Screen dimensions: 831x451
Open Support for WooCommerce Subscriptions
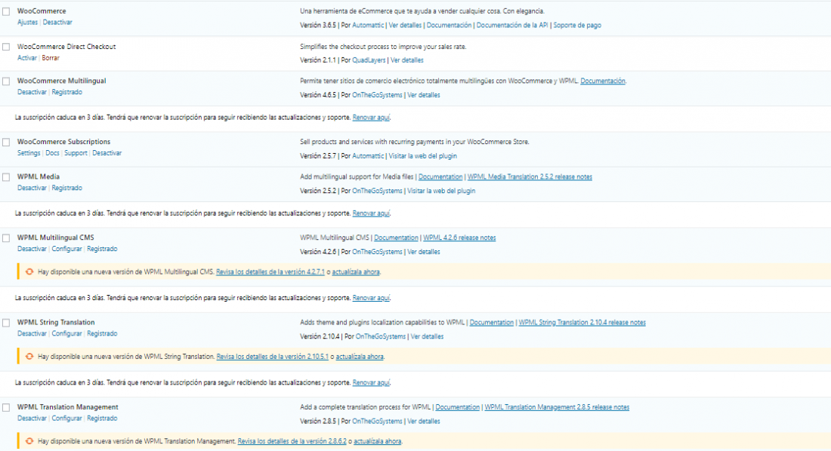[x=76, y=153]
